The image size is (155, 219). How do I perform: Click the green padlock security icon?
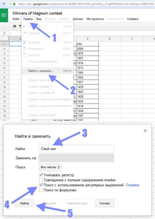(x=14, y=4)
